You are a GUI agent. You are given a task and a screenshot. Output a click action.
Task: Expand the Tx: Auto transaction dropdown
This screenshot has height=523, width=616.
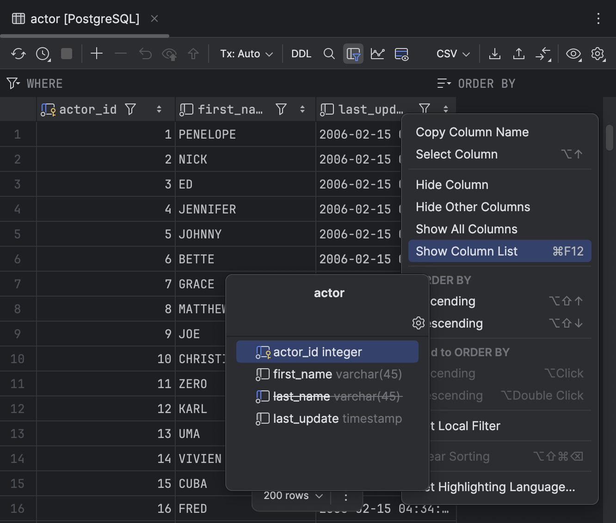point(246,54)
